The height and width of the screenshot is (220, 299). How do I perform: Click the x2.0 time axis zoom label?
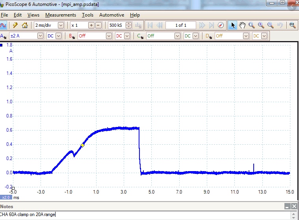[6, 198]
